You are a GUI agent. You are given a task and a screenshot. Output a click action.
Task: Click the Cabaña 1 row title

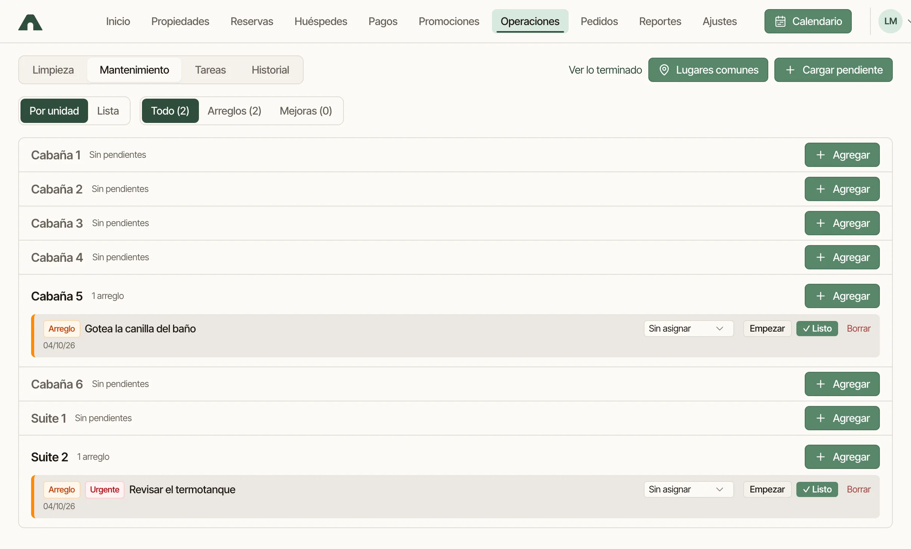(x=56, y=155)
